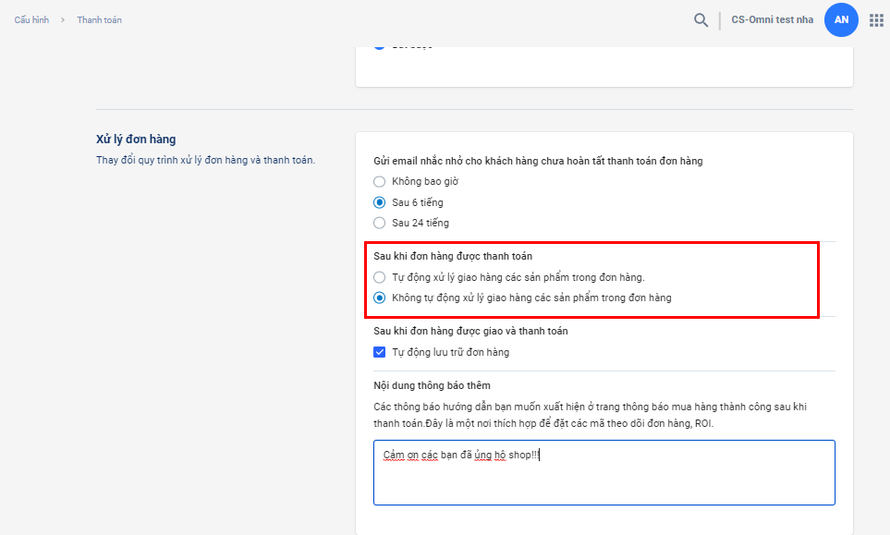Select the 'Không bao giờ' radio option

[x=379, y=182]
